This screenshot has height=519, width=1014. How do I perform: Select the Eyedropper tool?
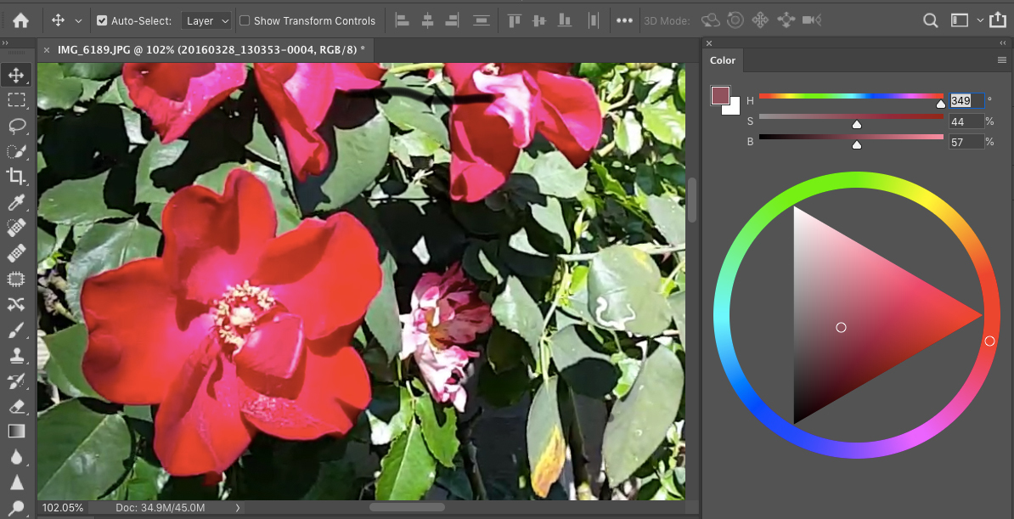(x=16, y=202)
